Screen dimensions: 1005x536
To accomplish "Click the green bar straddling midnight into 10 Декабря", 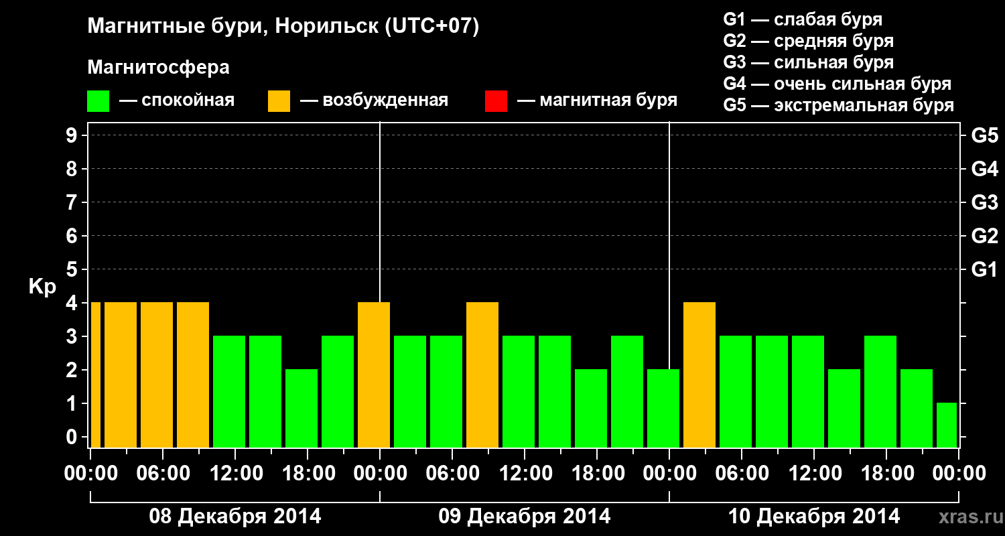I will [x=663, y=409].
